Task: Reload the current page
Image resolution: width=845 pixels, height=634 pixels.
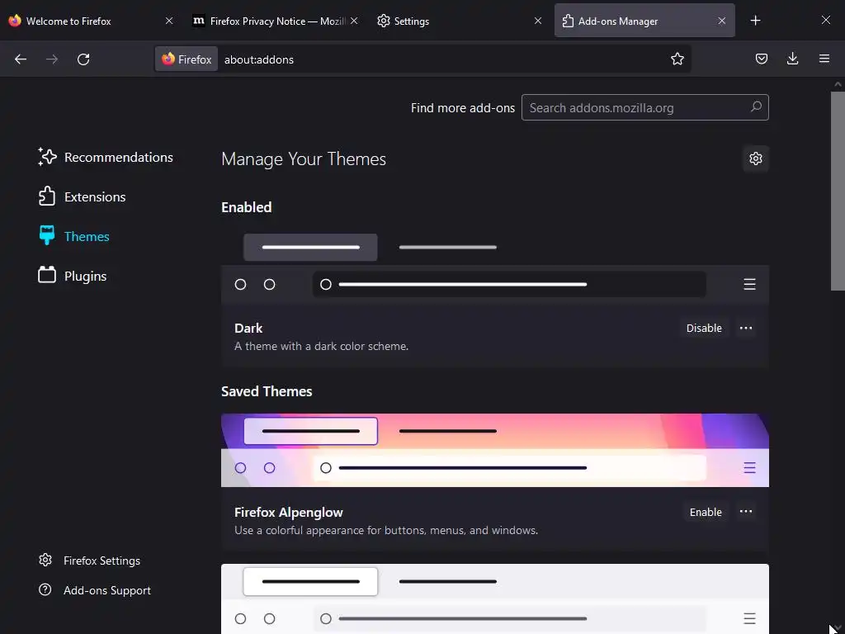Action: (x=83, y=59)
